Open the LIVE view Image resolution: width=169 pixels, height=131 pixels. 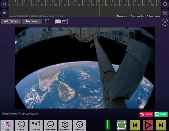click(7, 126)
